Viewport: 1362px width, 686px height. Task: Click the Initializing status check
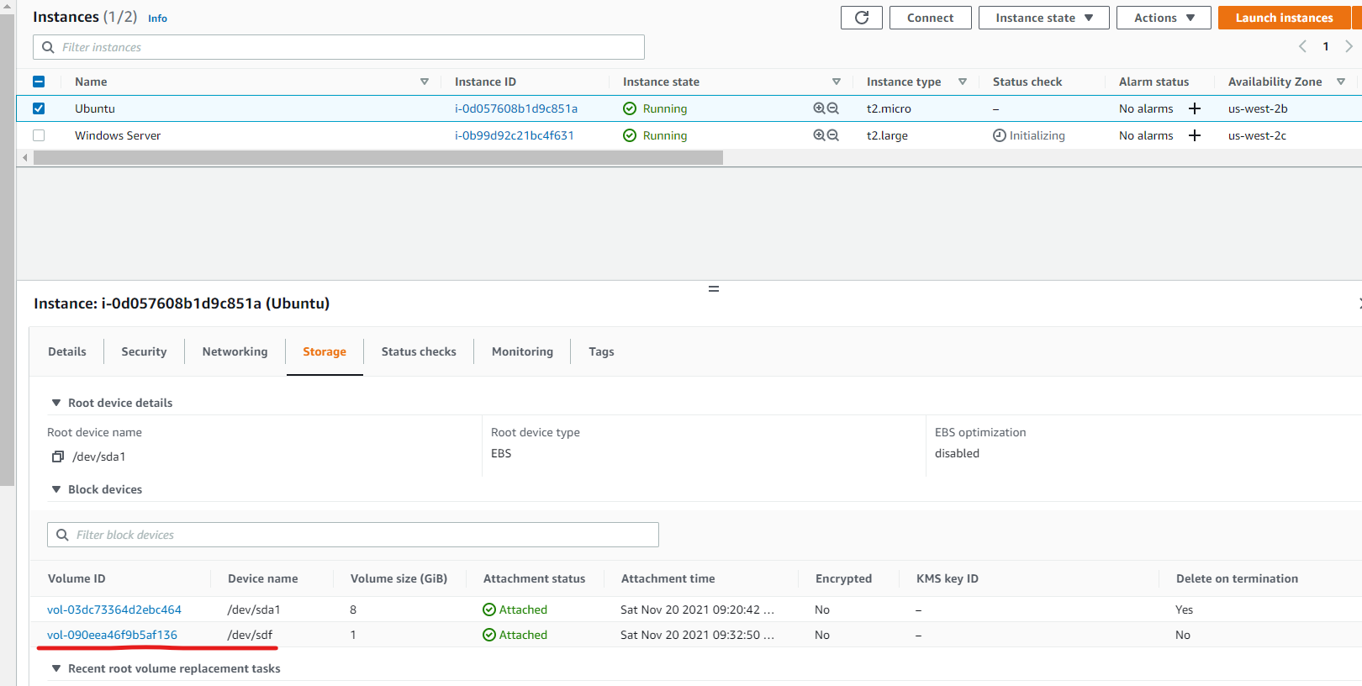tap(1029, 135)
